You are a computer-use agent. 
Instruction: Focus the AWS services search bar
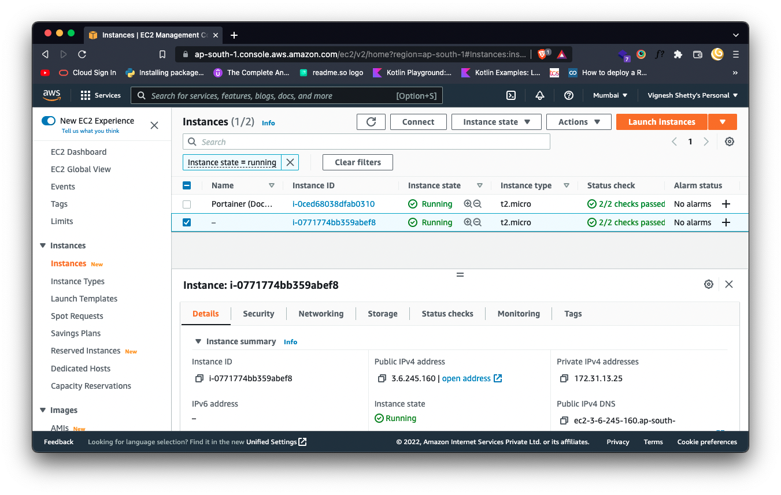287,95
